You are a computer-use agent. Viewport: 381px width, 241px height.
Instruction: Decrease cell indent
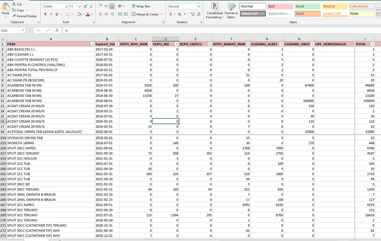coord(120,14)
